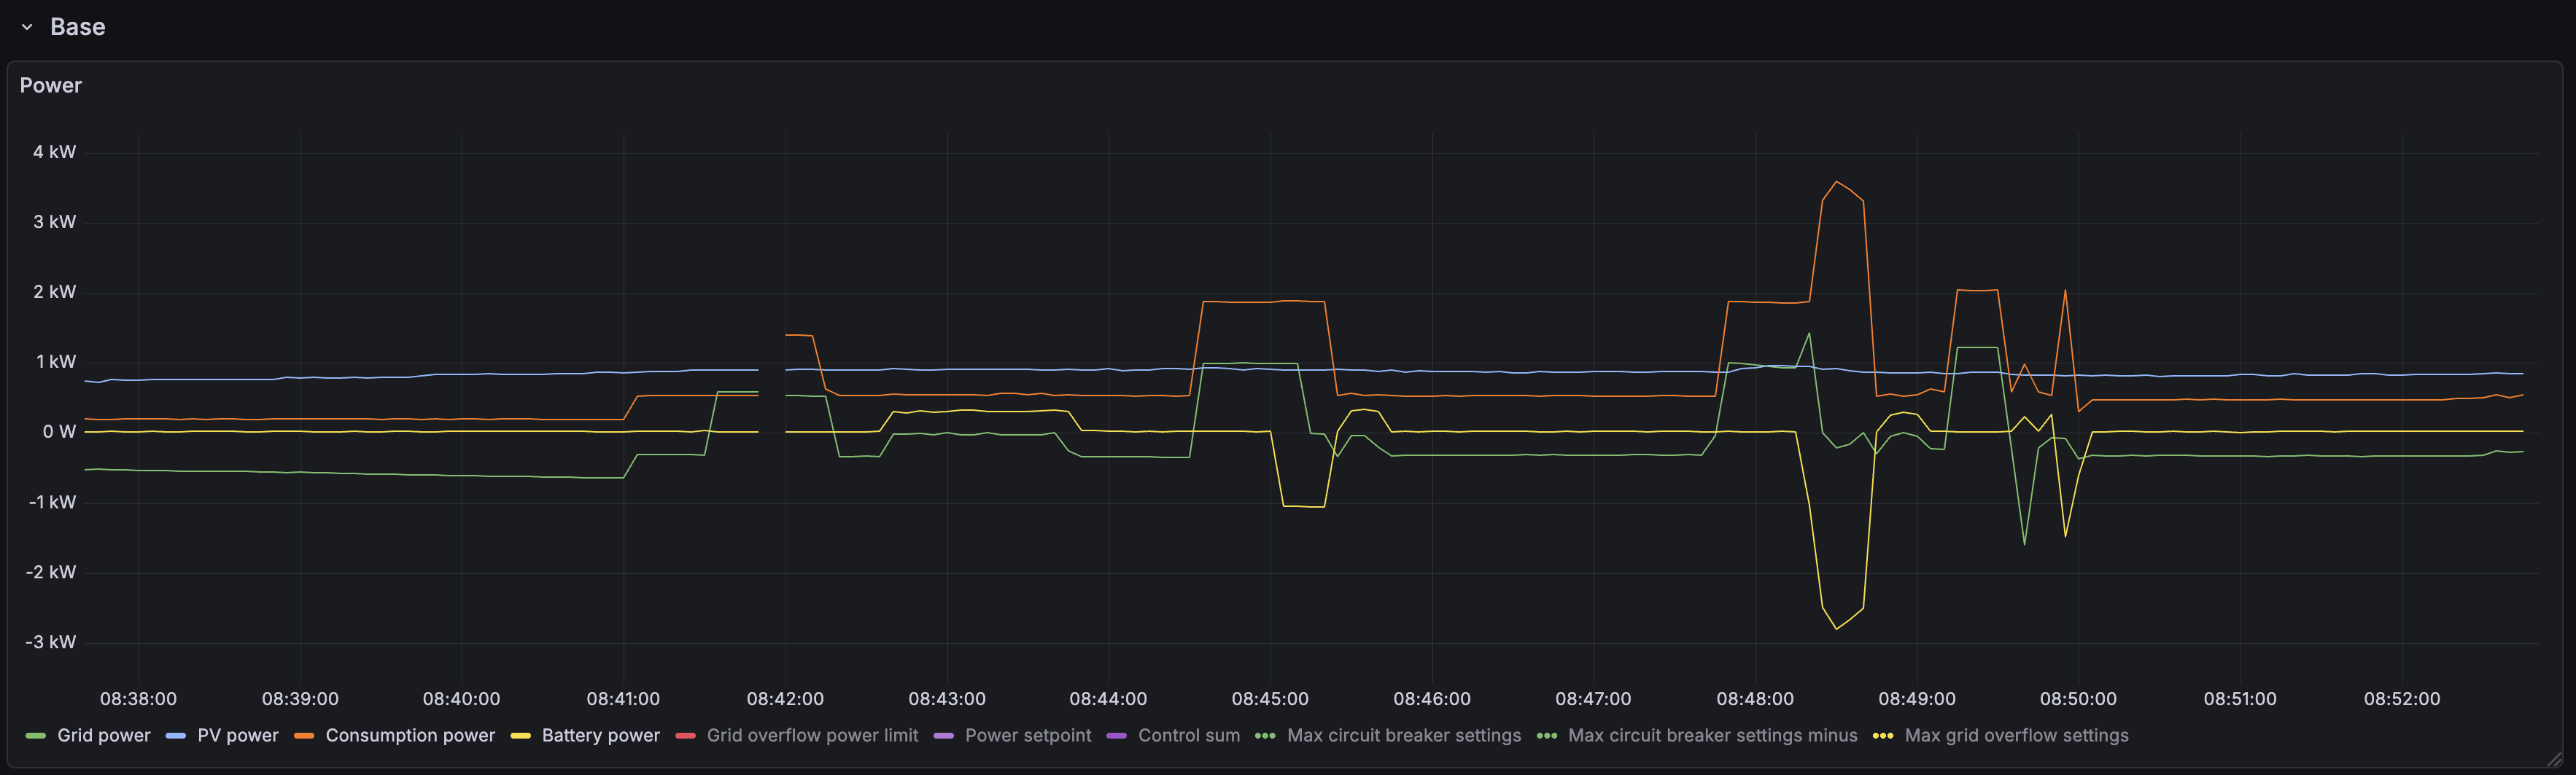The width and height of the screenshot is (2576, 775).
Task: Click the Base row title
Action: (x=77, y=27)
